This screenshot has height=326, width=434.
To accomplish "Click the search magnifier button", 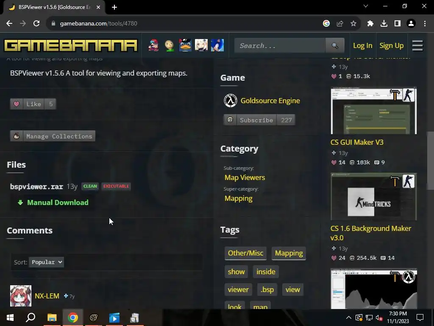I will pos(335,45).
